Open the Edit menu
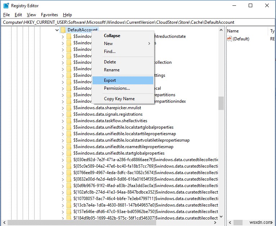The height and width of the screenshot is (226, 276). (x=18, y=15)
